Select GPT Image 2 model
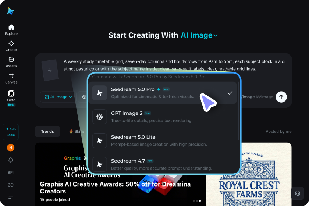 pyautogui.click(x=163, y=117)
